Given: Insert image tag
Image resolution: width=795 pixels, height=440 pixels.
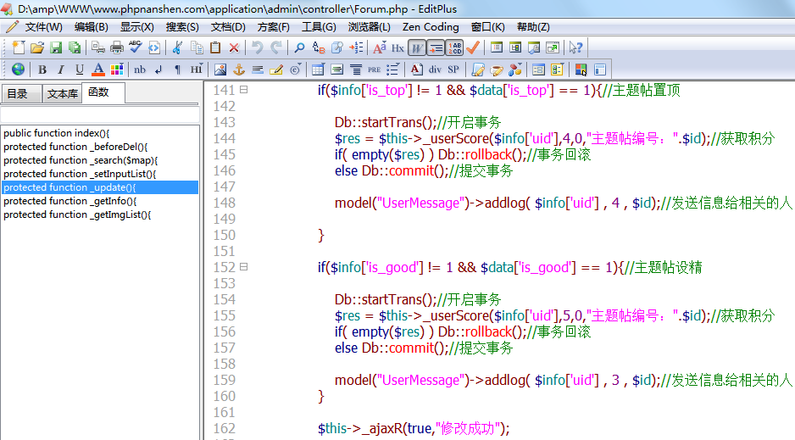Looking at the screenshot, I should coord(220,70).
